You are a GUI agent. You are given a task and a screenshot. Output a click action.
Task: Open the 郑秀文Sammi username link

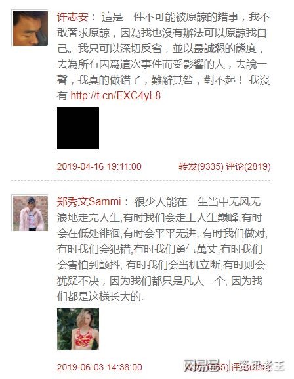(89, 202)
